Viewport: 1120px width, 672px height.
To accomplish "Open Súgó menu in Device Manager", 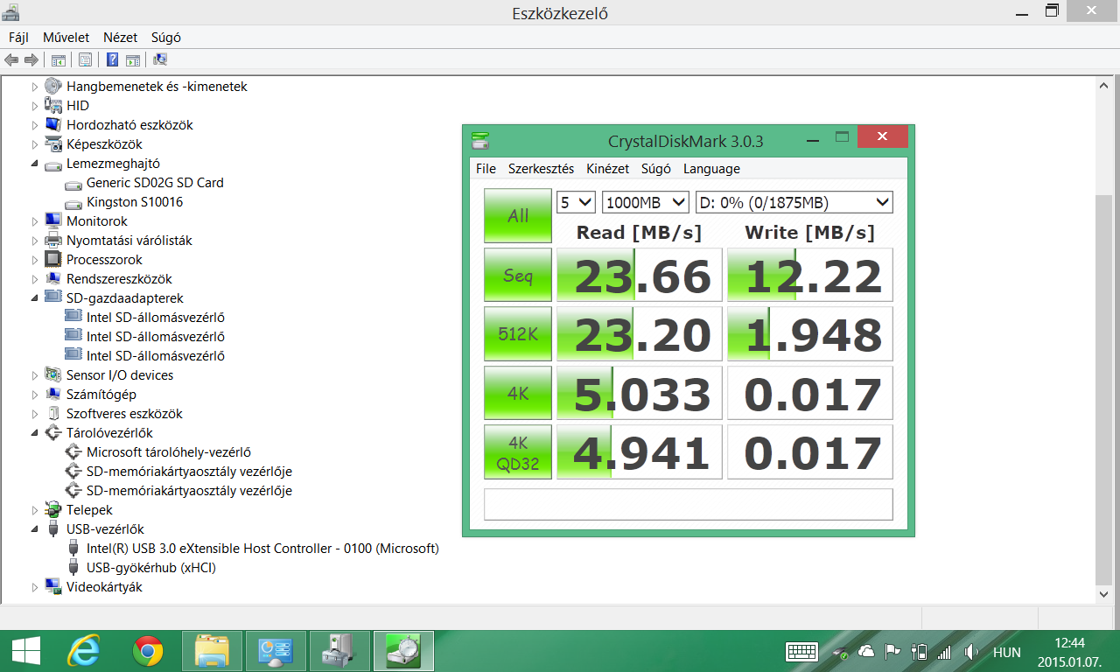I will [166, 38].
